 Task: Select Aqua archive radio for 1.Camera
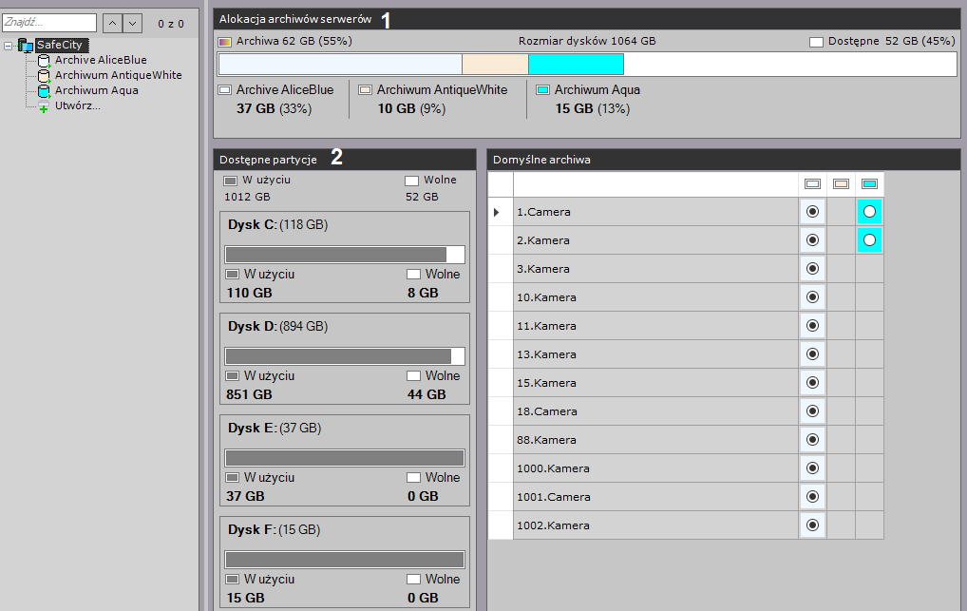point(869,212)
